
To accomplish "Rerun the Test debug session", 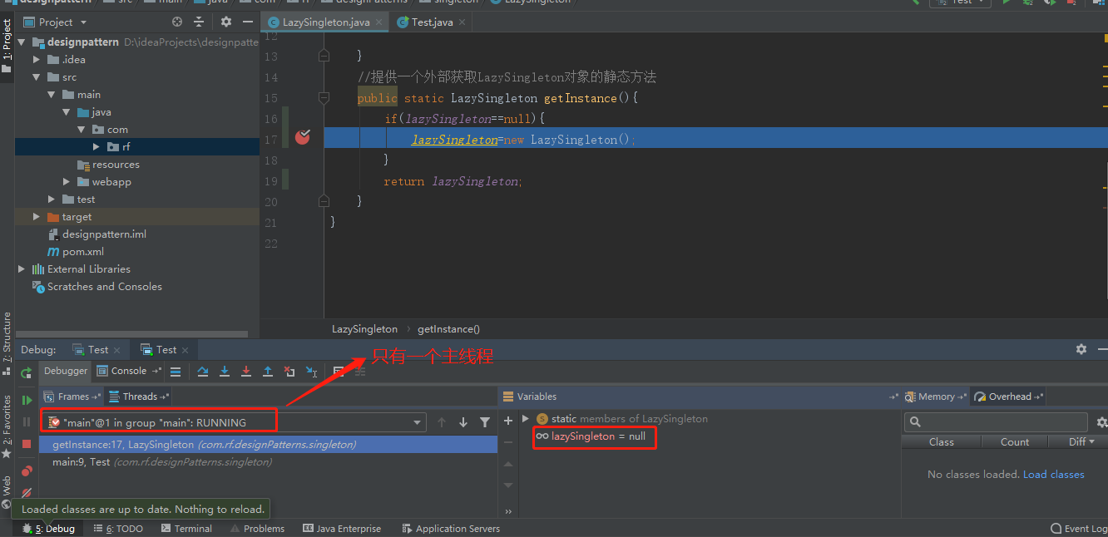I will coord(27,372).
